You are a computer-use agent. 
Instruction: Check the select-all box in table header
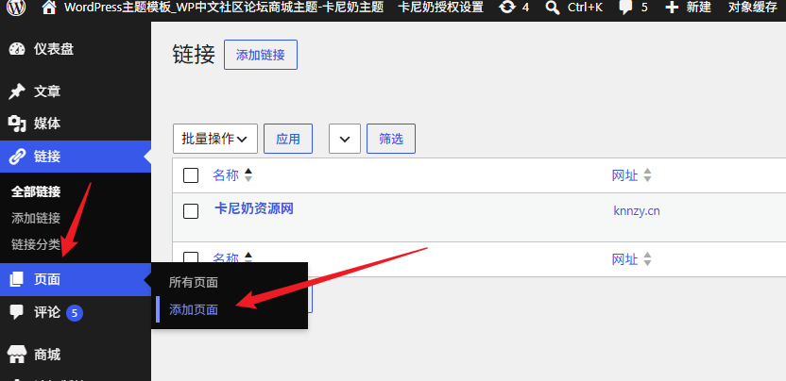coord(191,175)
